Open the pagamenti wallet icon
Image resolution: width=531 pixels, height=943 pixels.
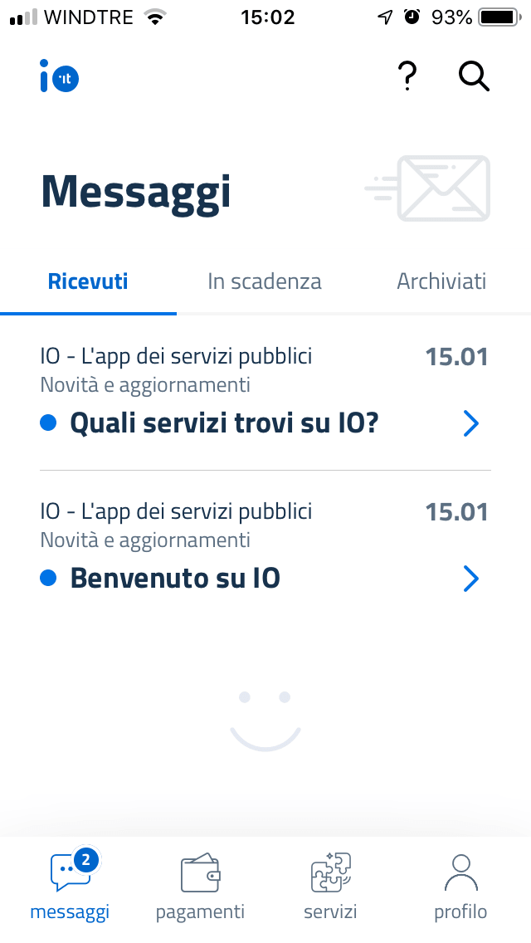tap(199, 873)
